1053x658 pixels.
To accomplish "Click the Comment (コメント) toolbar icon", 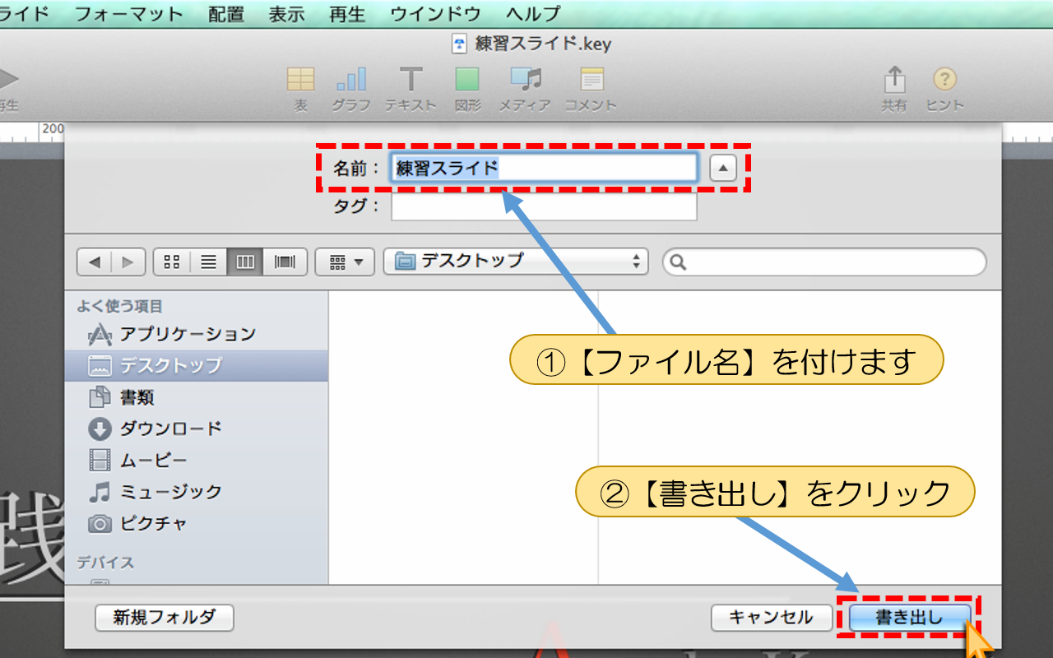I will tap(591, 80).
